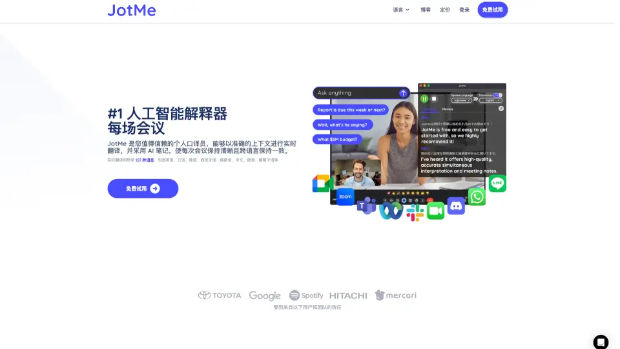620x349 pixels.
Task: Click the 登录 login link
Action: pos(464,10)
